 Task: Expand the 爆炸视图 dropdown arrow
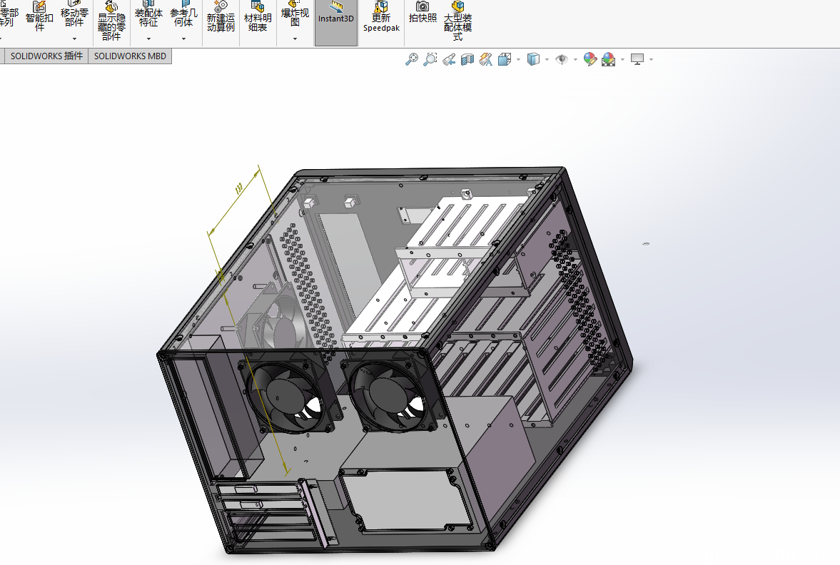295,39
